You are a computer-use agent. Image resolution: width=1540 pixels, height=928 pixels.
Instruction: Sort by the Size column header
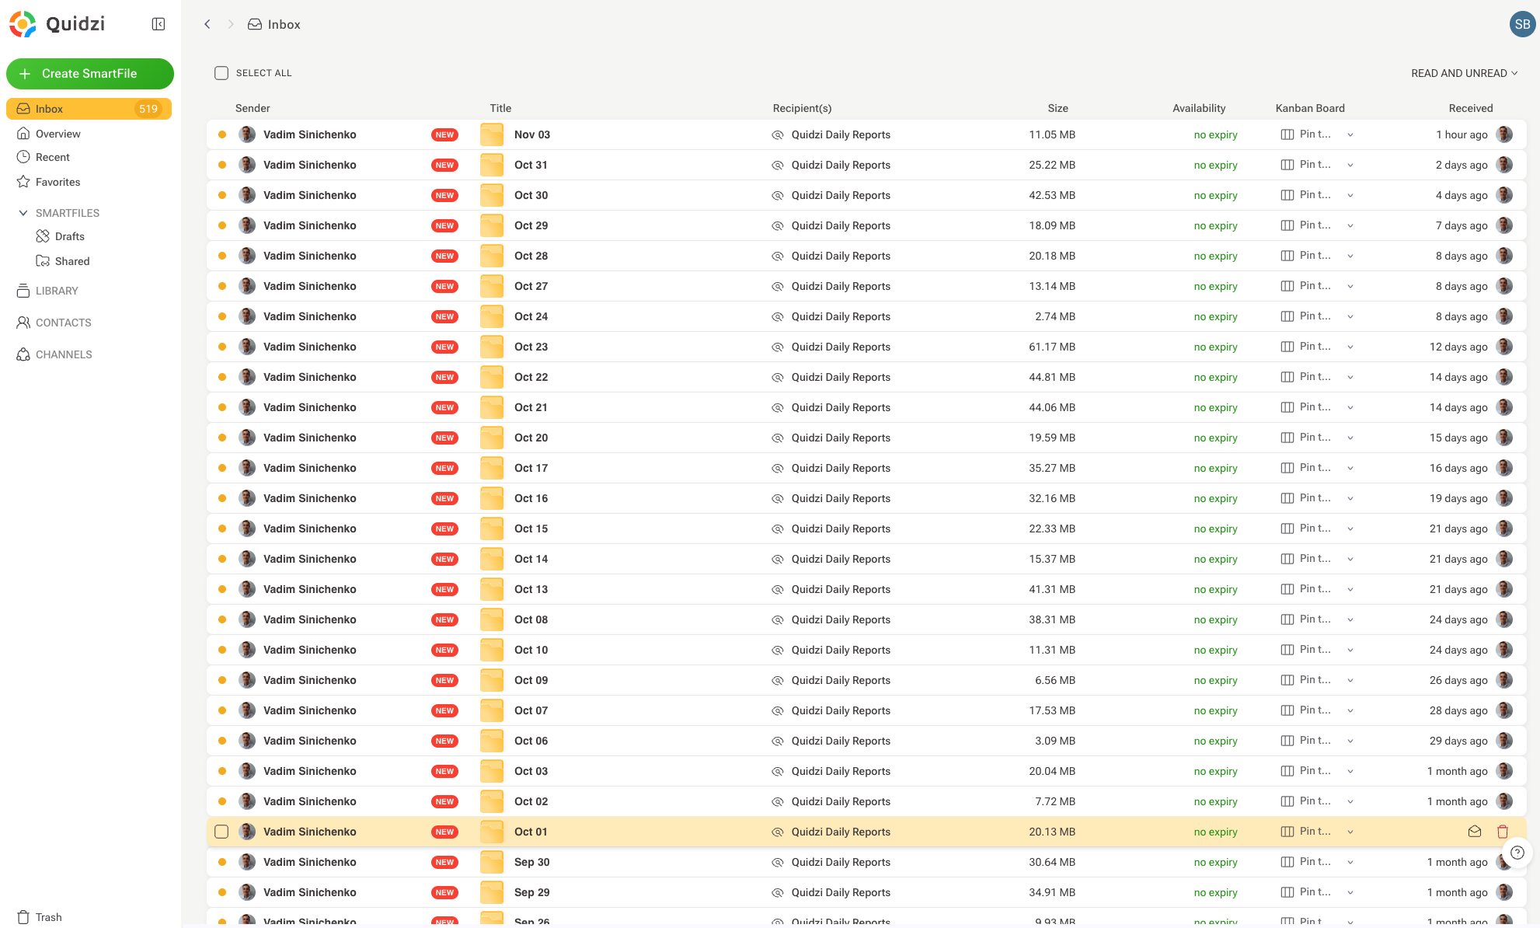coord(1057,108)
